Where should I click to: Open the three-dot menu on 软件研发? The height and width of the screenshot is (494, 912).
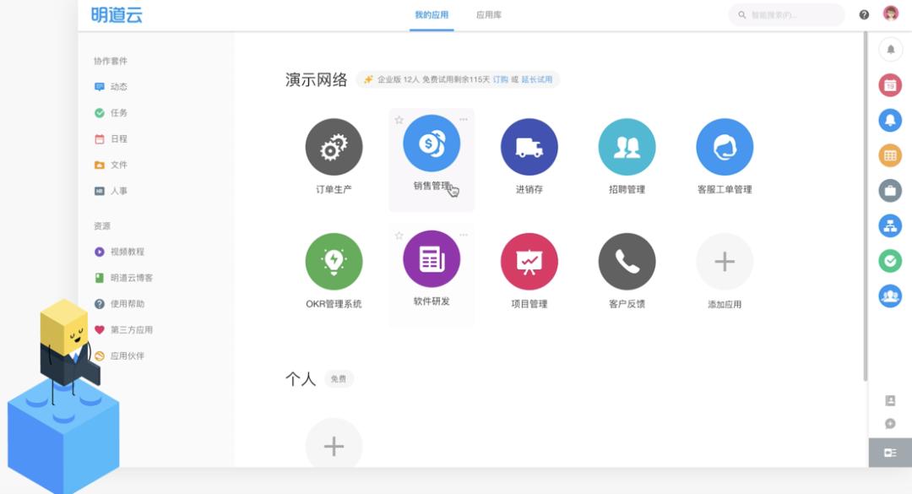click(x=464, y=235)
